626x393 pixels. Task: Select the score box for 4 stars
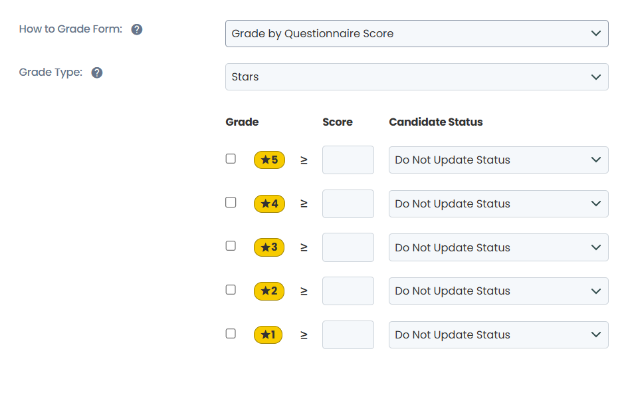(x=348, y=203)
